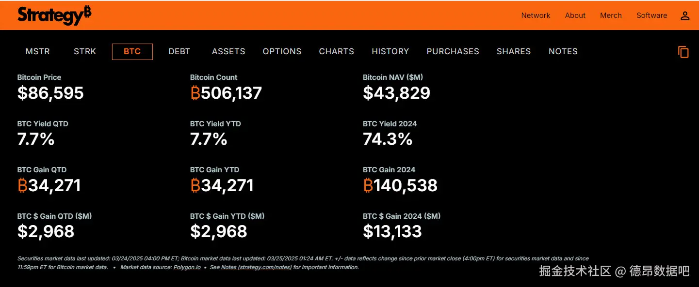The width and height of the screenshot is (699, 287).
Task: Go to the PURCHASES tab
Action: [x=453, y=51]
